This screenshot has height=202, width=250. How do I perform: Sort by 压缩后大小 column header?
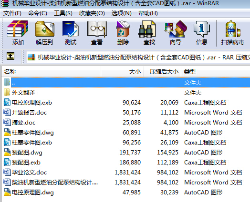162,72
